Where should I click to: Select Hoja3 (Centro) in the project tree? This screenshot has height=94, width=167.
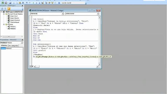click(15, 20)
